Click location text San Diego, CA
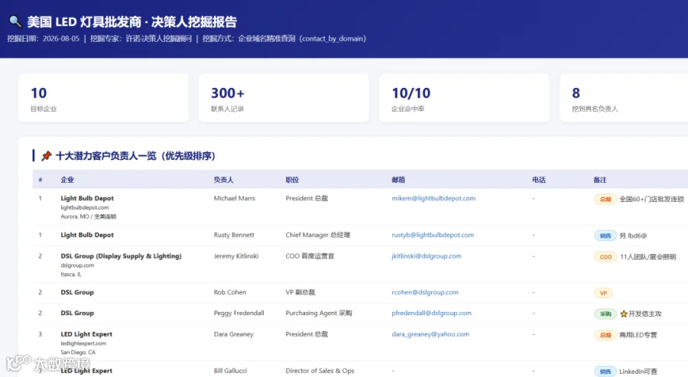688x377 pixels. (78, 353)
